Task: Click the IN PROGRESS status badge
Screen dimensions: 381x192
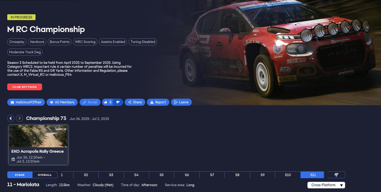Action: [21, 17]
